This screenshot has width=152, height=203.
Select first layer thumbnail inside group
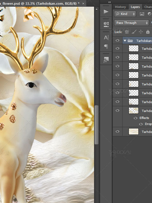134,49
